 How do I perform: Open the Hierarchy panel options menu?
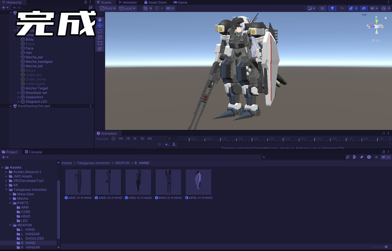(x=90, y=2)
